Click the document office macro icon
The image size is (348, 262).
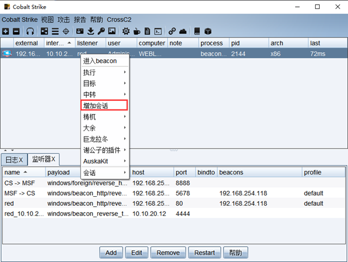pos(148,31)
